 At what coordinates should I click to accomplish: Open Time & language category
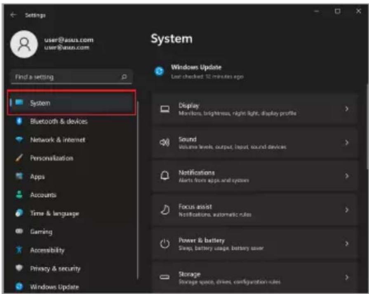click(72, 213)
